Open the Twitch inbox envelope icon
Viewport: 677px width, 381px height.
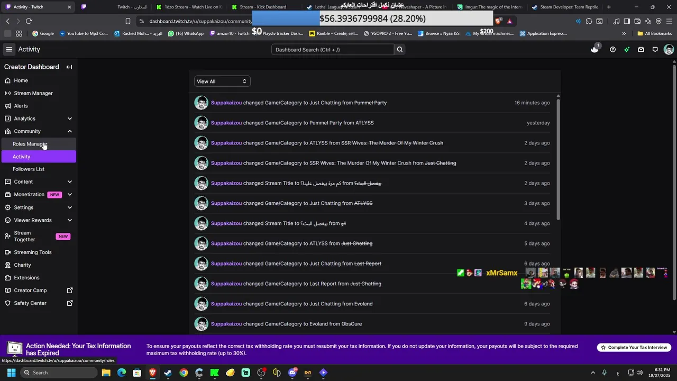641,50
